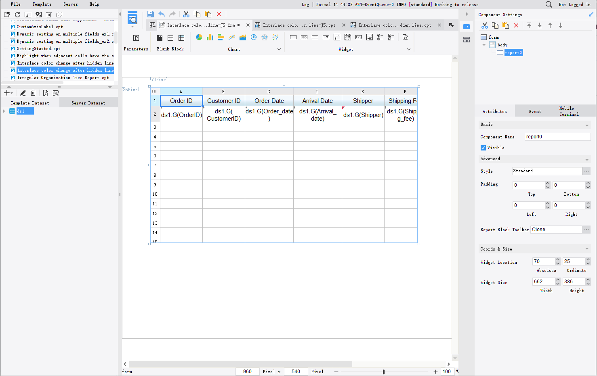Viewport: 597px width, 376px height.
Task: Click the Save template icon
Action: (150, 14)
